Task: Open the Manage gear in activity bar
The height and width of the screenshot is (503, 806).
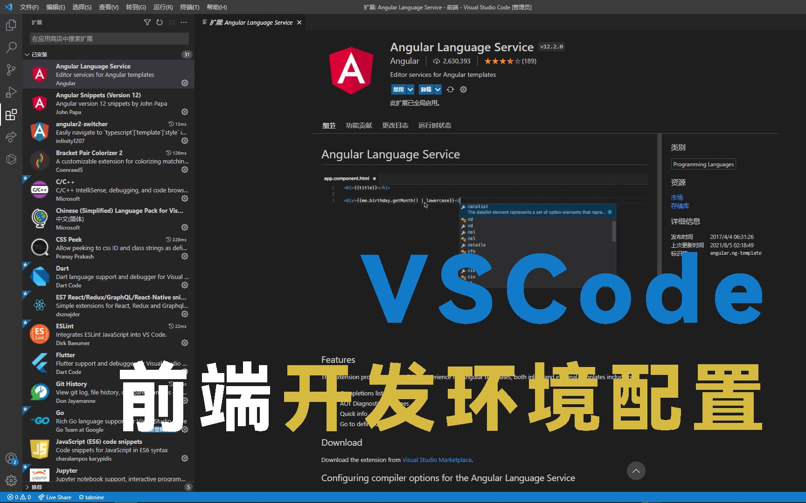Action: pyautogui.click(x=11, y=481)
